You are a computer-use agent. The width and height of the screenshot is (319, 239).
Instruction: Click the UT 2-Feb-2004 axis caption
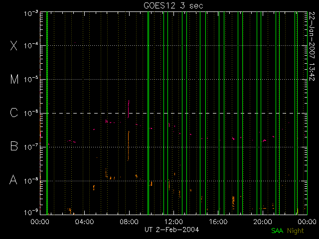(171, 230)
